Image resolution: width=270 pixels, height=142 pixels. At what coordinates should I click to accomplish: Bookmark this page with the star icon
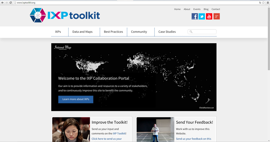point(263,3)
